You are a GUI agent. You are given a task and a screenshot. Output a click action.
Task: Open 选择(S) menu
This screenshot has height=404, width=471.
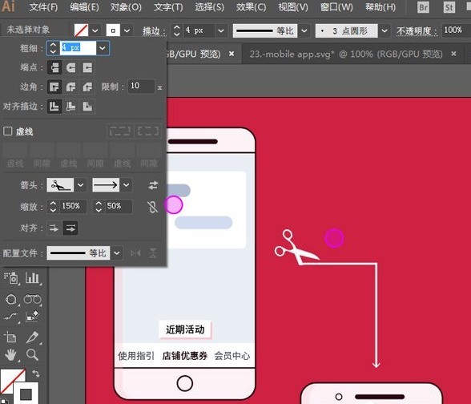209,7
